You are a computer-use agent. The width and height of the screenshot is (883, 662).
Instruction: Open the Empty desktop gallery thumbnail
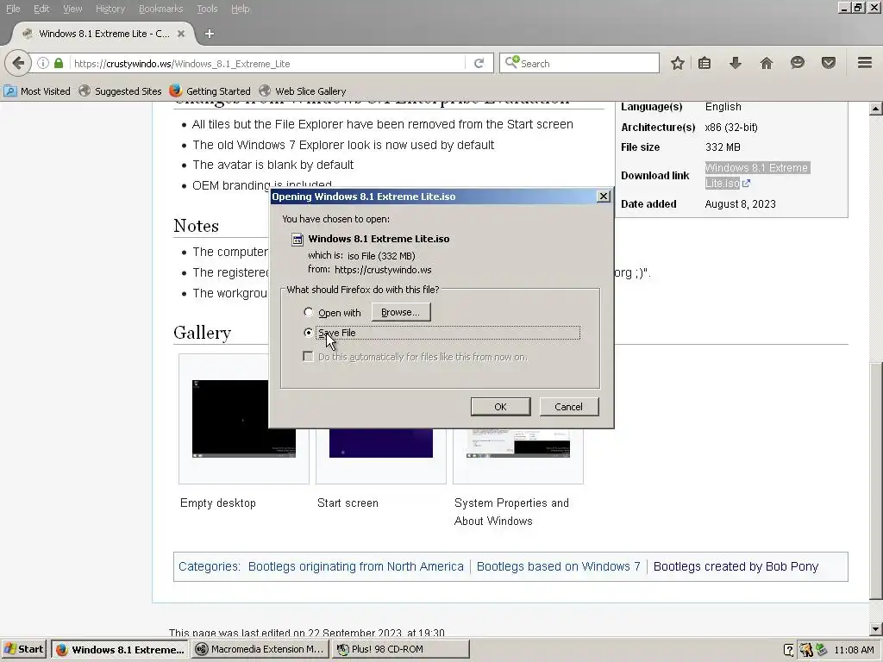244,419
